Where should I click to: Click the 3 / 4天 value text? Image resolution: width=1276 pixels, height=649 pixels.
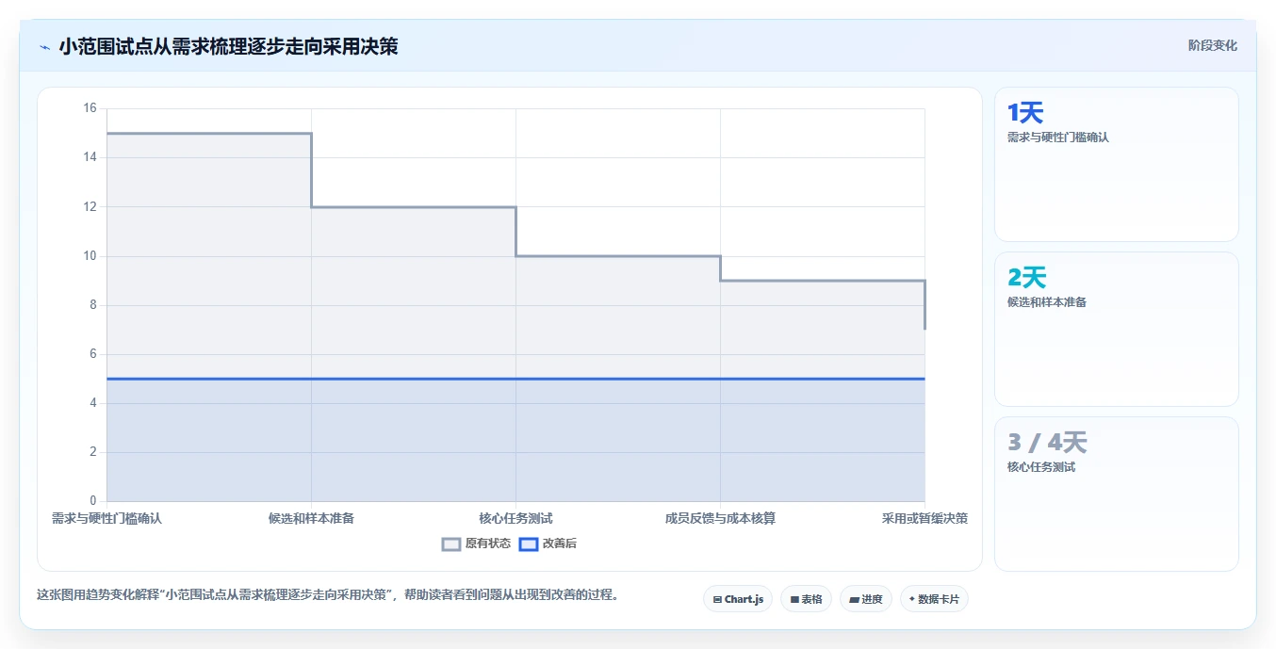click(x=1047, y=443)
